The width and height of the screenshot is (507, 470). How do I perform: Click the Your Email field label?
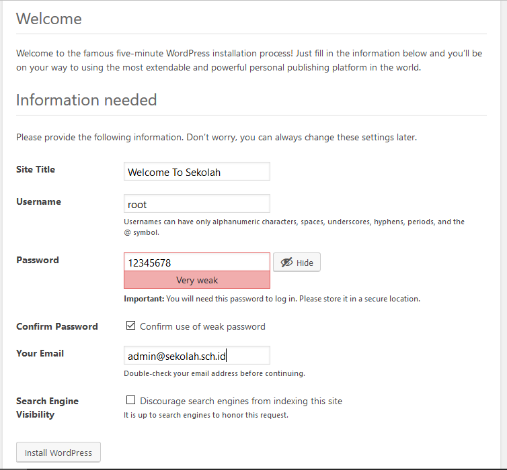40,353
